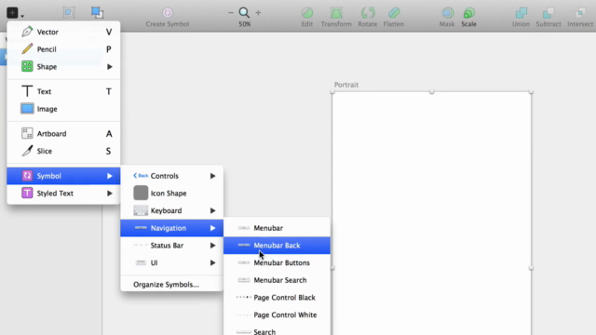Viewport: 596px width, 335px height.
Task: Click the magnifier zoom icon
Action: (x=244, y=12)
